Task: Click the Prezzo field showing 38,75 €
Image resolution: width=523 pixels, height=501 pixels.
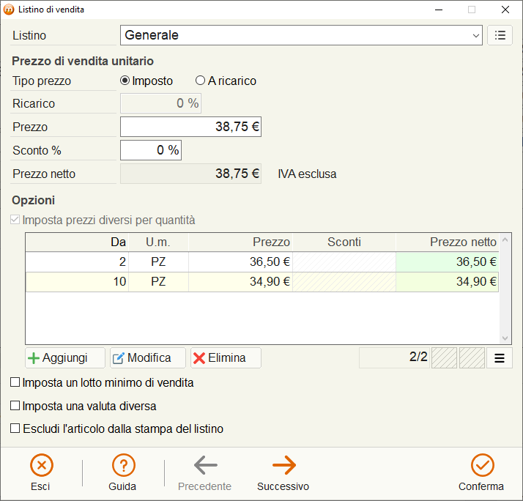Action: 190,127
